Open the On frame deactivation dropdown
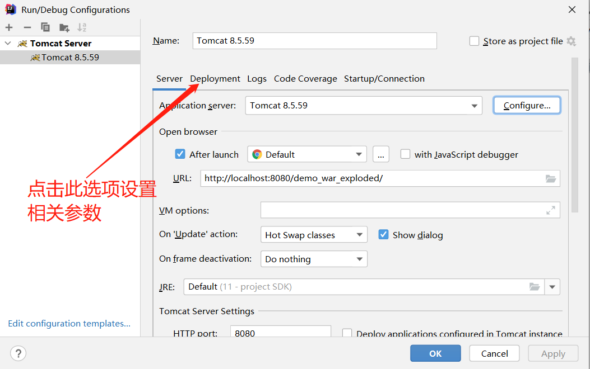 (x=359, y=259)
